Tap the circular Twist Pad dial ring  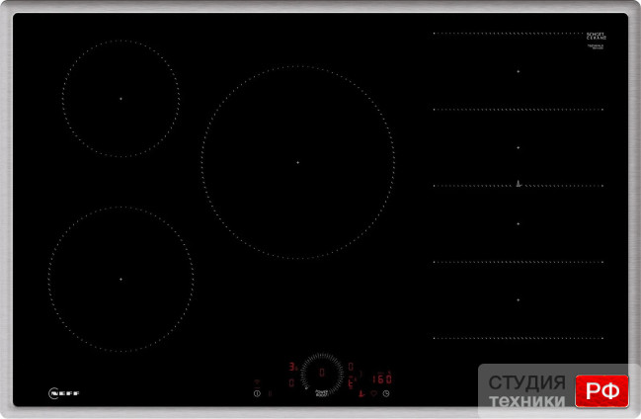coord(321,373)
